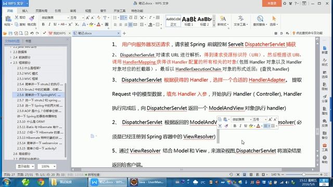Expand the 2.4 tree node
Screen dimensions: 333x187
[x=11, y=57]
